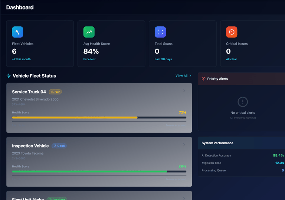Click the Critical Issues alert icon
Screen dimensions: 285x200
tap(232, 32)
